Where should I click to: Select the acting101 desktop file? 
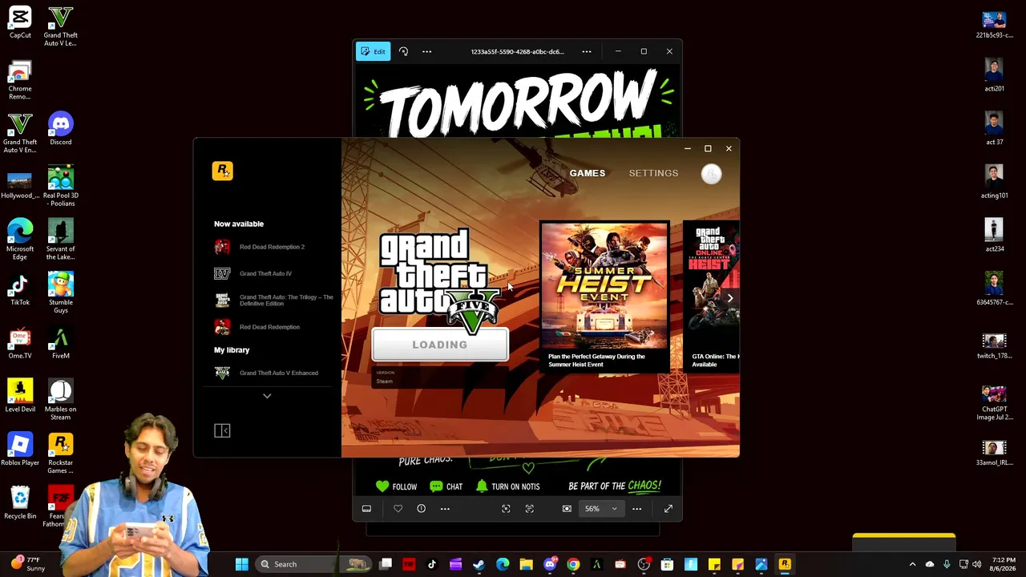point(994,182)
